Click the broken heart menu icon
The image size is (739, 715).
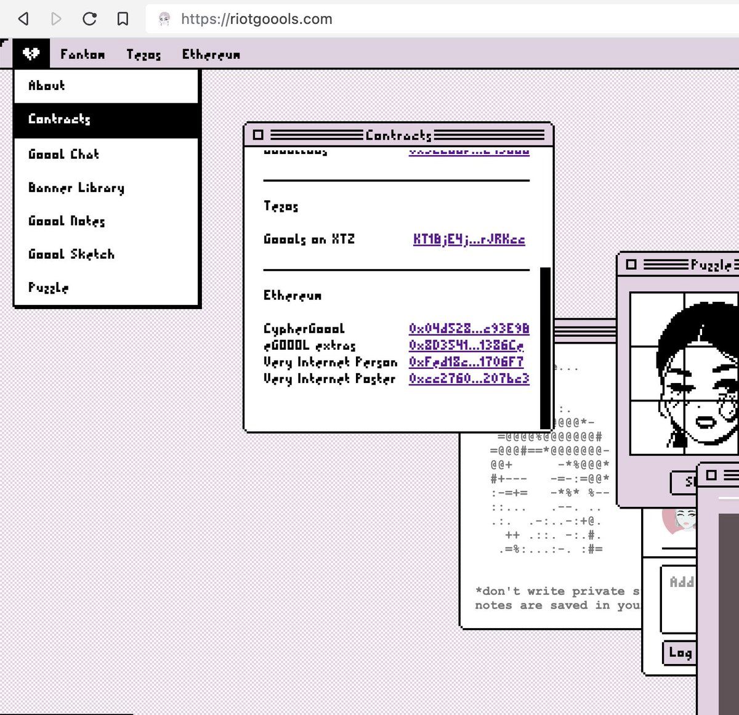[31, 54]
